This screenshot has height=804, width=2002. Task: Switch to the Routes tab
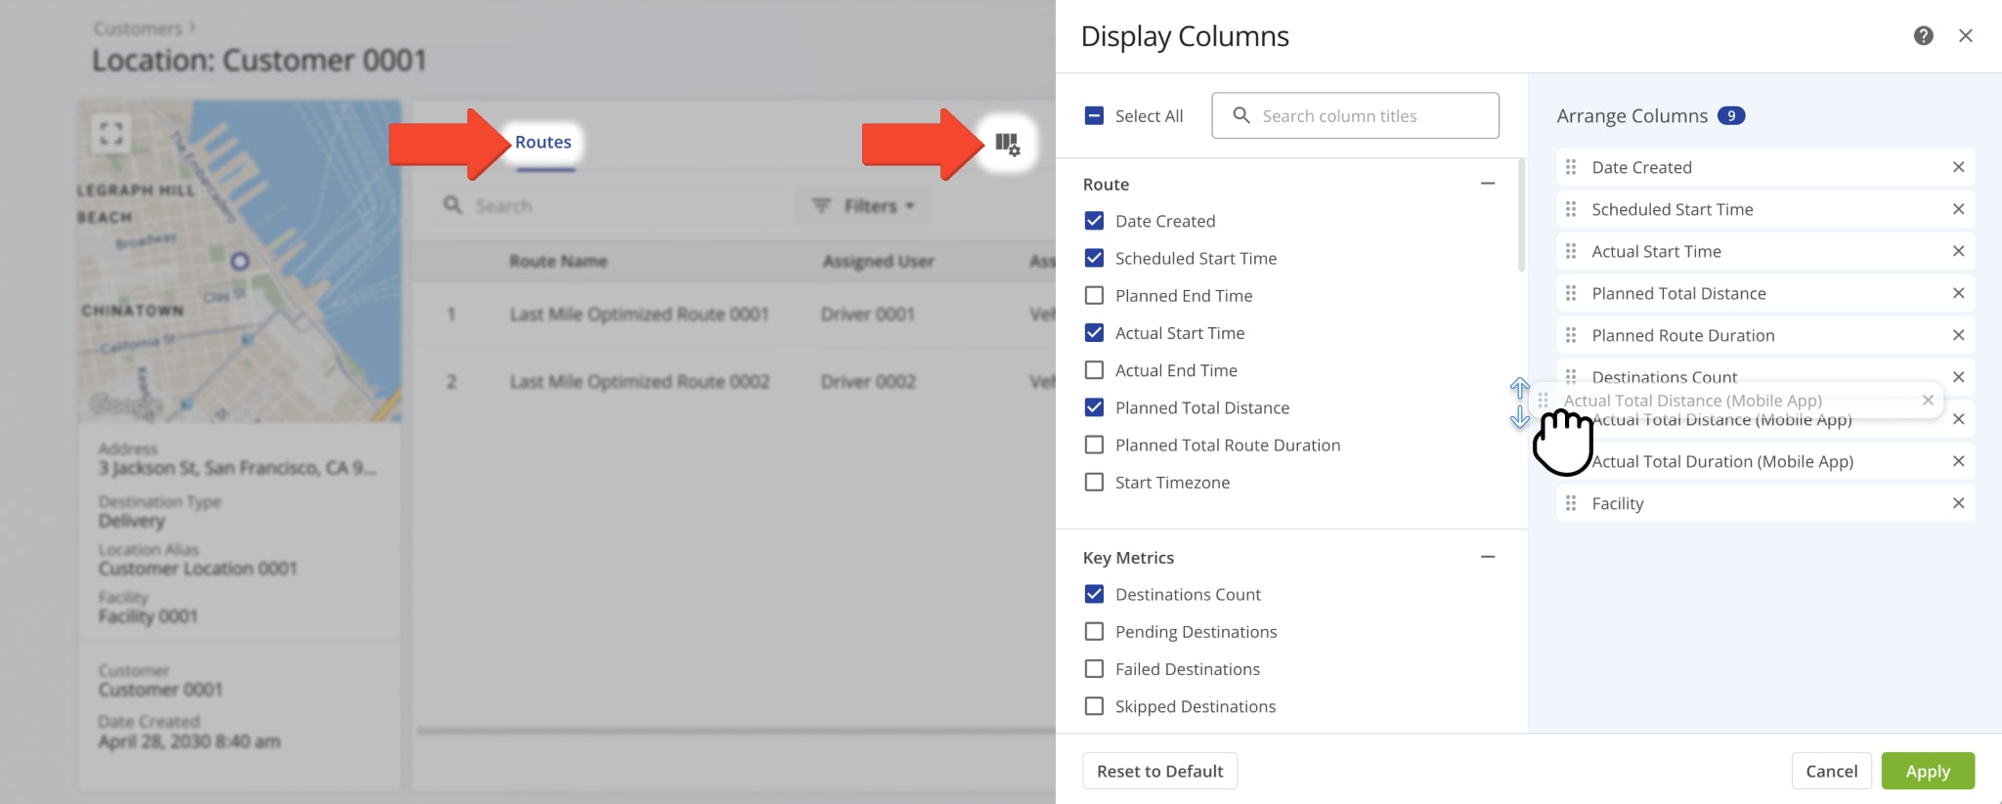[x=544, y=143]
